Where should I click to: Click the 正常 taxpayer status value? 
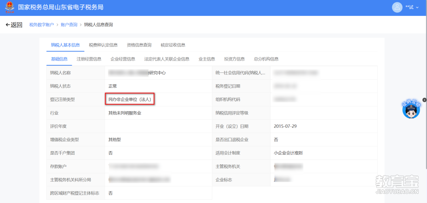pyautogui.click(x=112, y=86)
